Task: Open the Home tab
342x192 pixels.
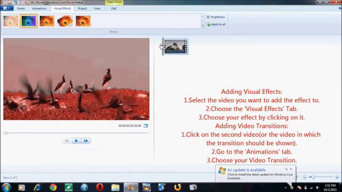Action: coord(21,9)
